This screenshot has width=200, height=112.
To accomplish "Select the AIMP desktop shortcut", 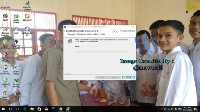I will pyautogui.click(x=5, y=17).
